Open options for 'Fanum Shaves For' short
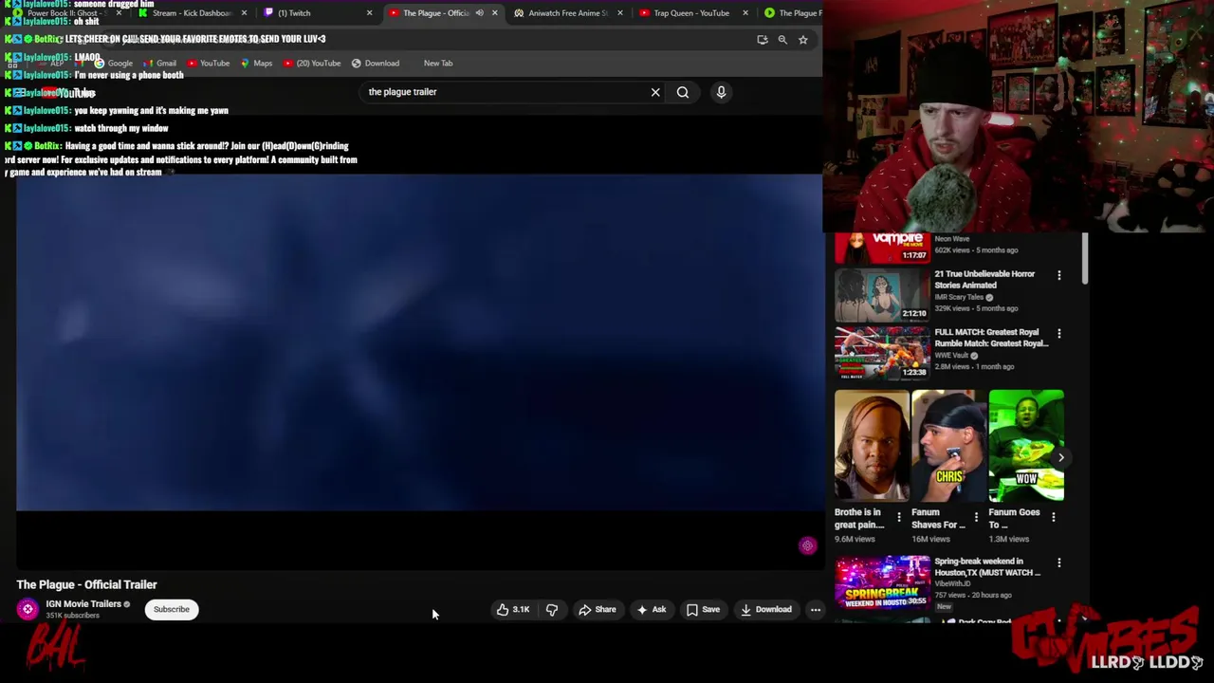 [x=976, y=517]
